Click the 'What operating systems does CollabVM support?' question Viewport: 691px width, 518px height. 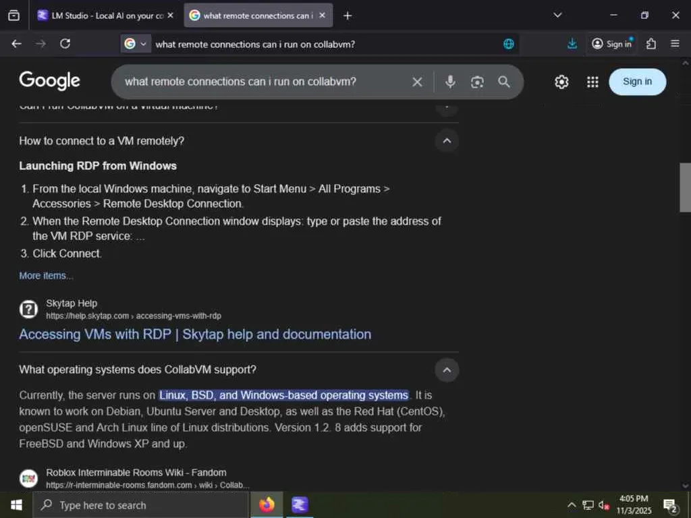pos(138,370)
